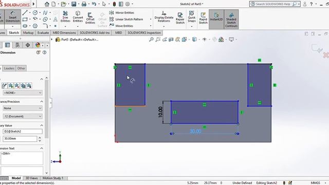Viewport: 329px width, 185px height.
Task: Open the Linear Sketch Pattern dropdown arrow
Action: (151, 20)
